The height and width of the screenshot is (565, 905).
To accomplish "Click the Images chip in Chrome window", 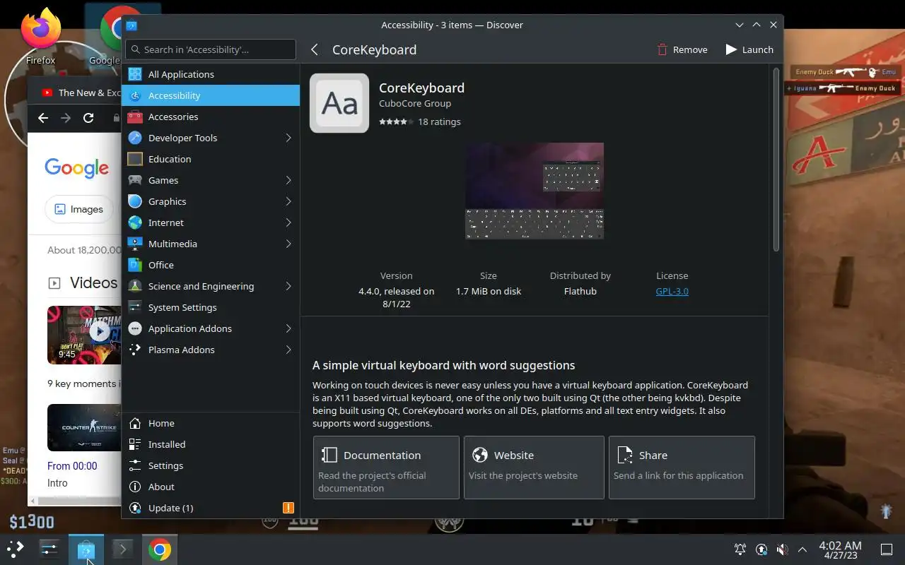I will point(79,209).
